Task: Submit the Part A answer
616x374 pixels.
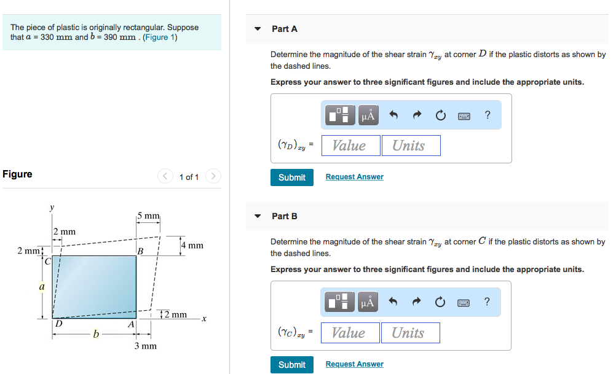Action: (x=292, y=177)
